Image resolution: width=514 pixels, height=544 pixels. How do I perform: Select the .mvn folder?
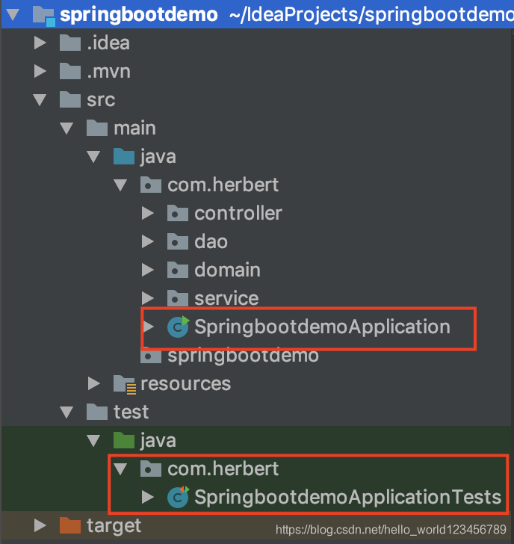109,72
